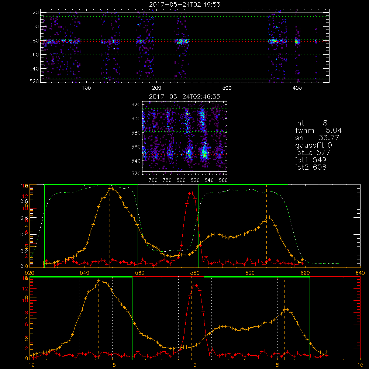Select the 'Int 8' readout text
Image resolution: width=369 pixels, height=369 pixels.
coord(311,123)
